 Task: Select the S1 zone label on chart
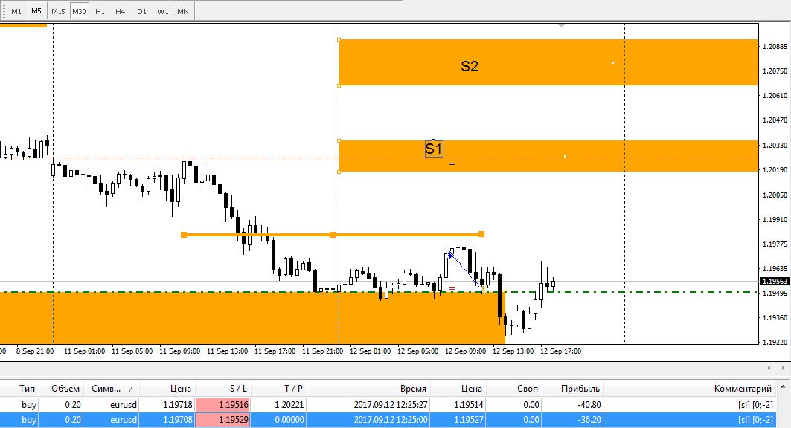click(x=433, y=149)
